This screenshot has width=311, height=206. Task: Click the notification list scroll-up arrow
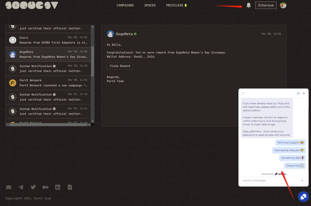pyautogui.click(x=93, y=27)
